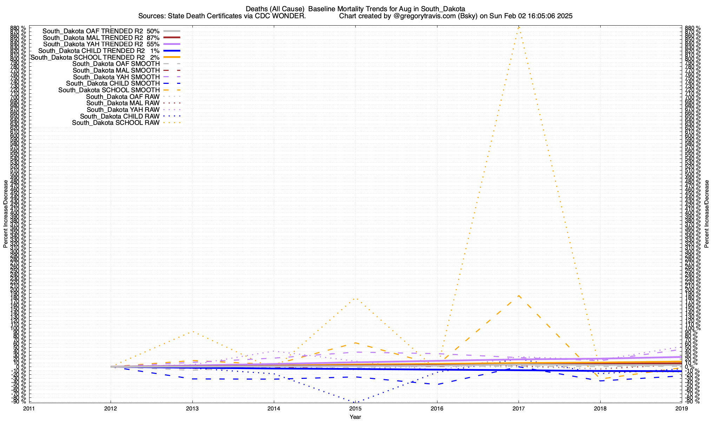
Task: Click the 2015 x-axis year label
Action: coord(355,408)
